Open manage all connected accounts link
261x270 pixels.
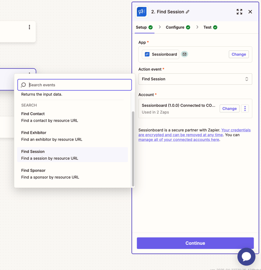click(x=179, y=139)
